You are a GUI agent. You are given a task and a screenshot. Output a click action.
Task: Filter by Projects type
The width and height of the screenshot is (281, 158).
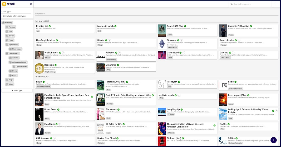(10, 36)
